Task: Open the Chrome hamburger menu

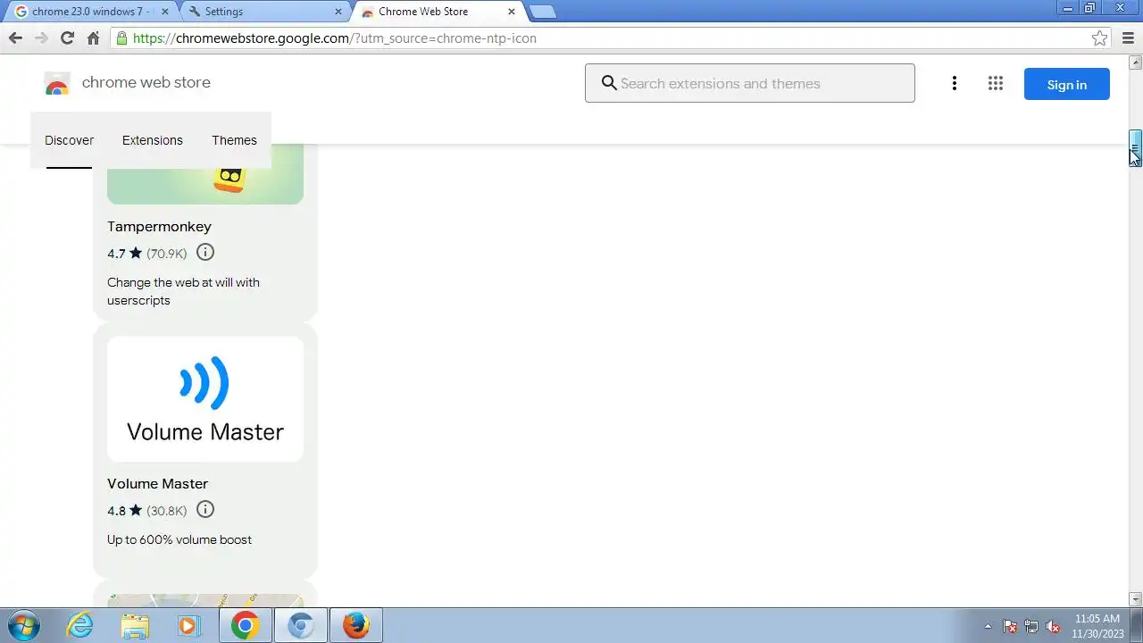Action: (x=1128, y=38)
